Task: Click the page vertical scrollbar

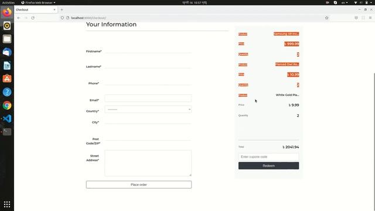Action: tap(374, 141)
